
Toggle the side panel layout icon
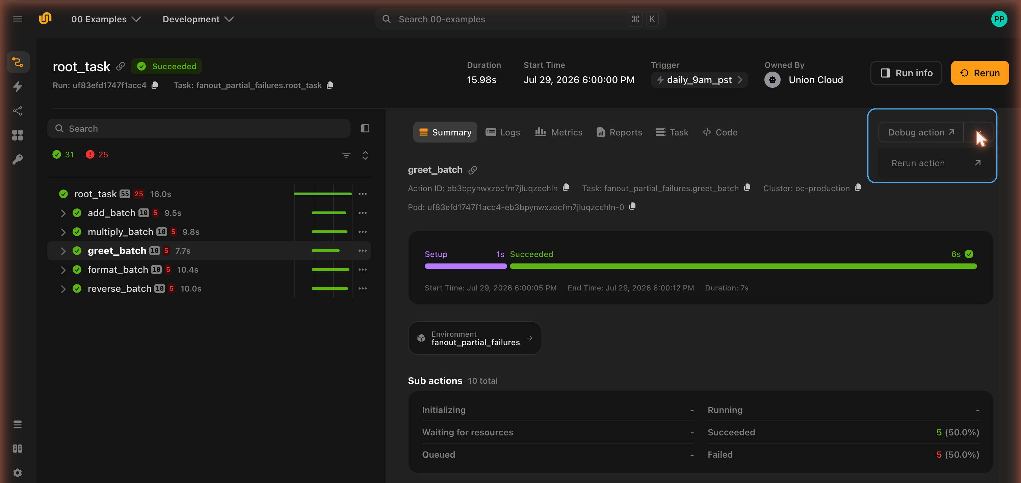point(365,128)
